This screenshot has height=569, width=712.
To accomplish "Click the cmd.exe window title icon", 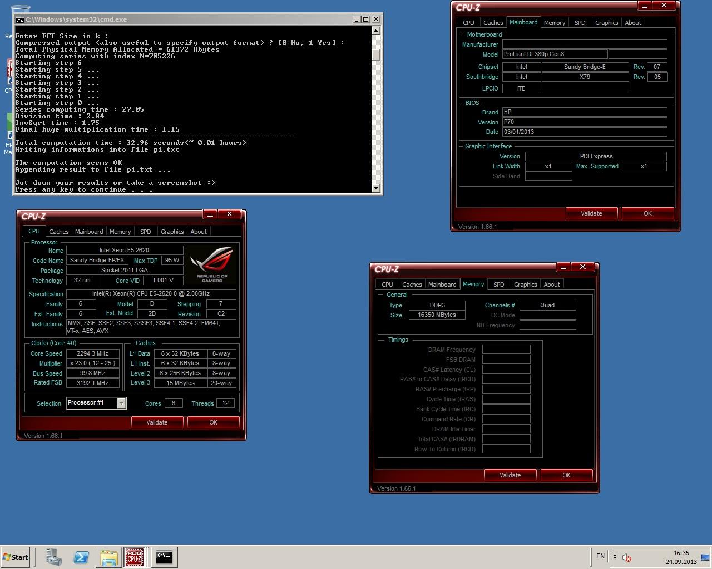I will (x=19, y=19).
